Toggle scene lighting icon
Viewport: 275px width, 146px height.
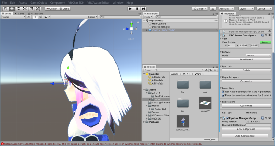(35, 17)
